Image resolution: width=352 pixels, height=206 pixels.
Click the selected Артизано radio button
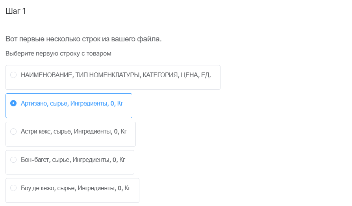point(13,103)
